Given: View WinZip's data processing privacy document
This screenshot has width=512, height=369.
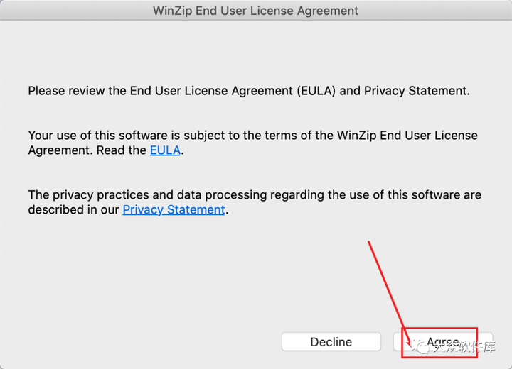Looking at the screenshot, I should tap(174, 209).
